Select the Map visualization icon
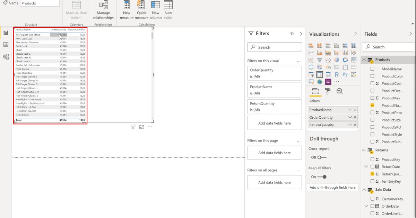Screen dimensions: 416x218 tap(311, 67)
